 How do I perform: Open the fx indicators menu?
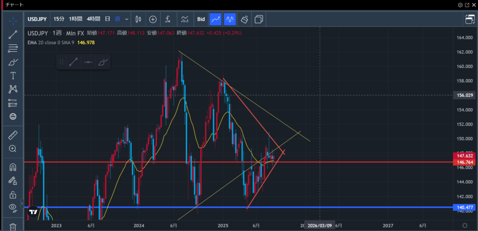(x=168, y=19)
